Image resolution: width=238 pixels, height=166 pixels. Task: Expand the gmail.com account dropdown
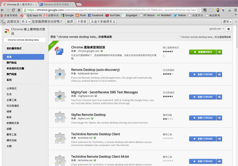click(217, 29)
